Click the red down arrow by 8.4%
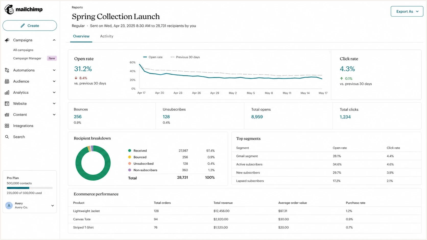Screen dimensions: 427x240 point(76,78)
